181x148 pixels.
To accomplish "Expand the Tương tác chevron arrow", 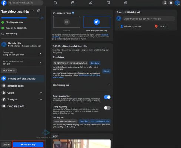I will pyautogui.click(x=41, y=100).
